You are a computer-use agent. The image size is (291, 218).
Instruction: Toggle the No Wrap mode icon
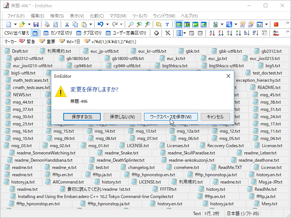click(179, 24)
